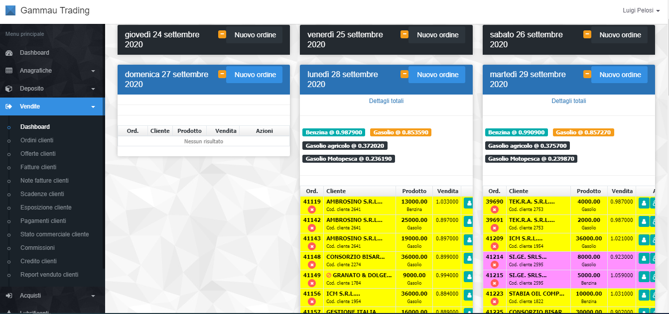Open the Luigi Pelosi user dropdown
This screenshot has height=314, width=669.
coord(641,10)
